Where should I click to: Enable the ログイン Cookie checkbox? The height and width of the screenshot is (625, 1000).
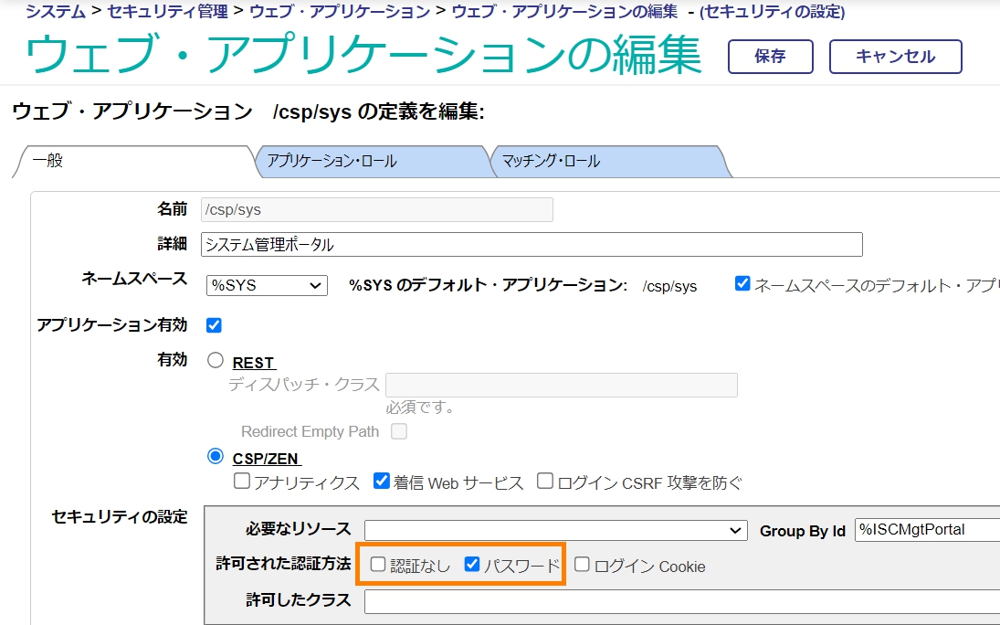pos(582,565)
